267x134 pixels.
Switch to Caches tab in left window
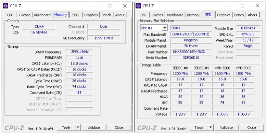pyautogui.click(x=25, y=15)
